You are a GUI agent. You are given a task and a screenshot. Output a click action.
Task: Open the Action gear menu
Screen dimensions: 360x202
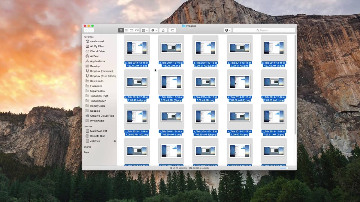point(154,30)
